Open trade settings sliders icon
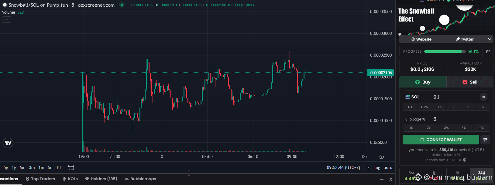495x185 pixels. [x=485, y=140]
